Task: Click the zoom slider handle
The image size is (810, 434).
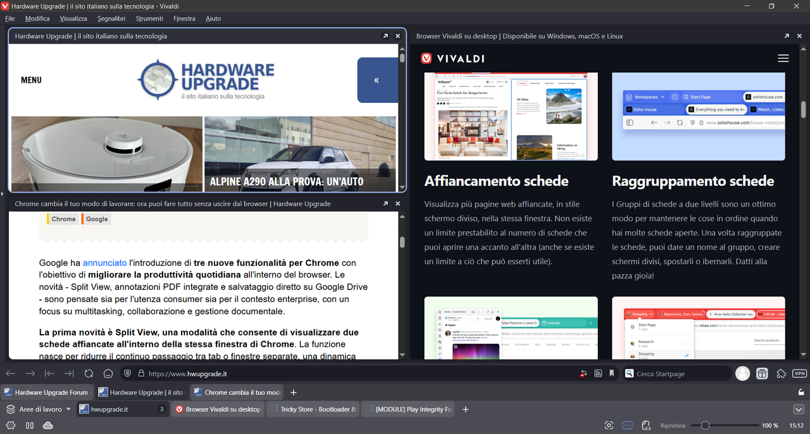Action: coord(705,425)
